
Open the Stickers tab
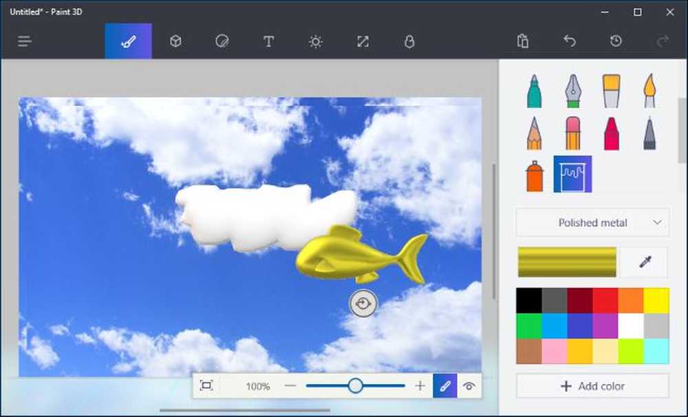coord(222,41)
